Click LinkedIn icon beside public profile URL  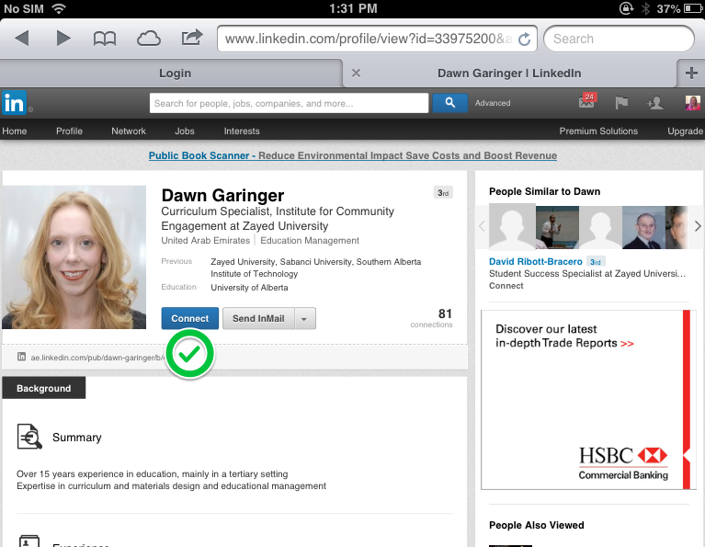[21, 357]
